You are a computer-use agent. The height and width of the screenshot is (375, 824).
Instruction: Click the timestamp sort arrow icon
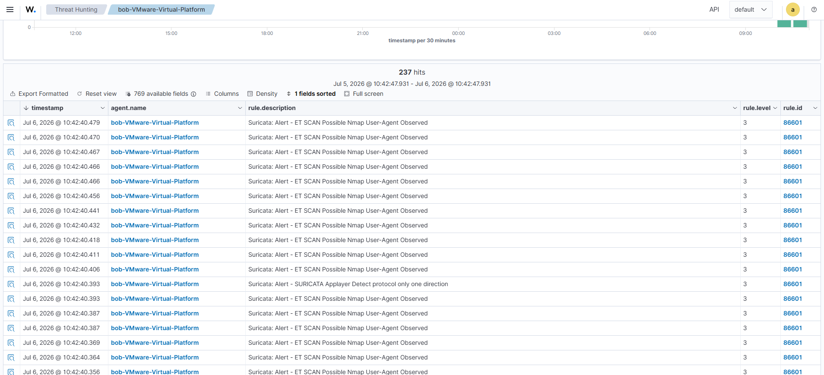click(x=26, y=108)
